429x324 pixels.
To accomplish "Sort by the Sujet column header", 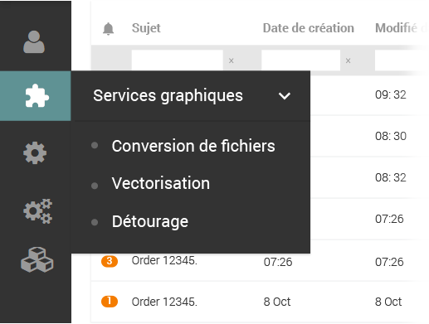I will pos(146,28).
